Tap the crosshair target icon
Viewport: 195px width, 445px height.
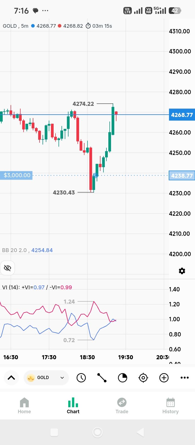pos(143,378)
